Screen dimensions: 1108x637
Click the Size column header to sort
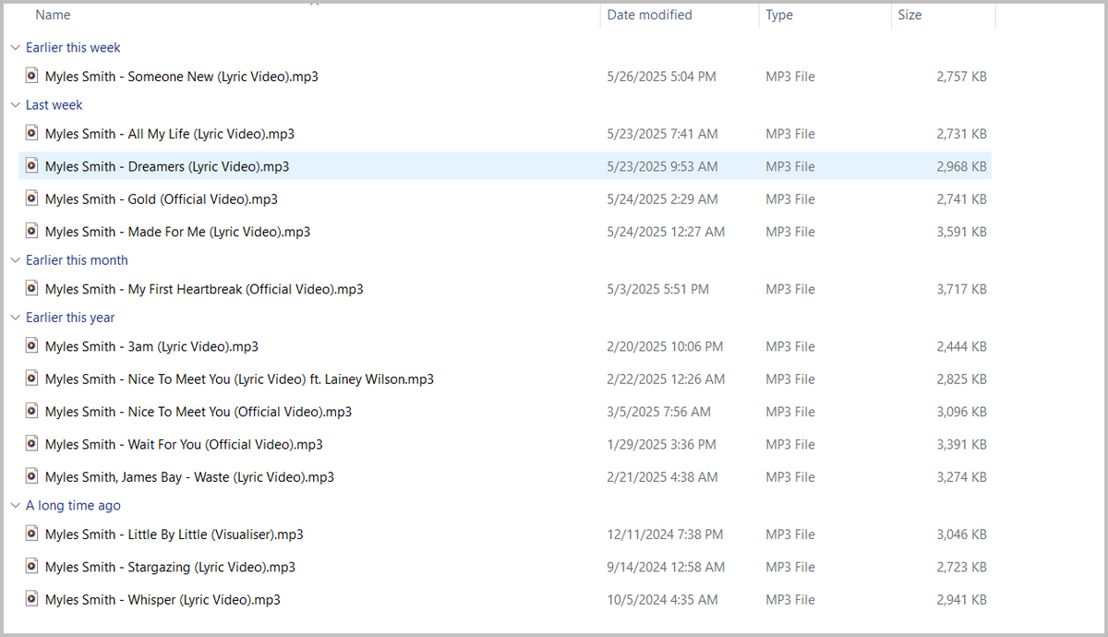(x=909, y=15)
